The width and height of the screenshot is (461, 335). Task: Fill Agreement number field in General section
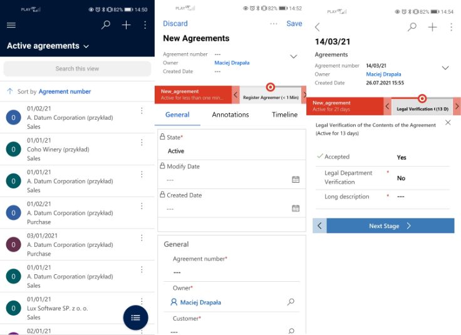[x=232, y=272]
